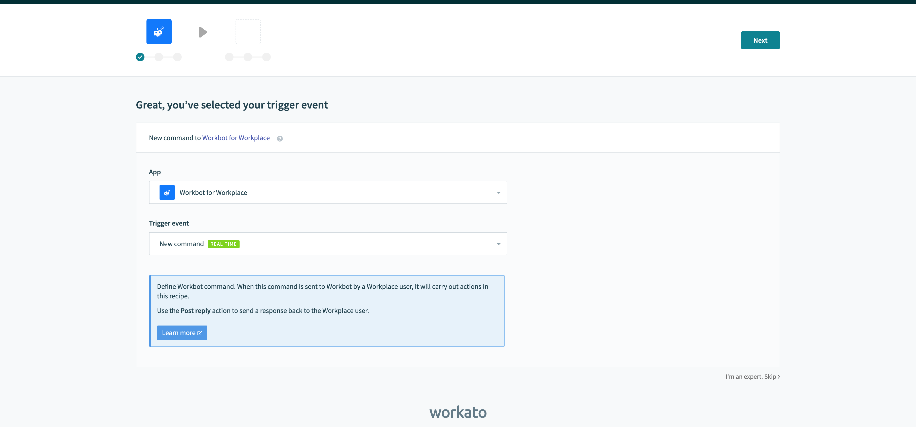Click the fourth workflow dot indicator
Viewport: 916px width, 427px height.
(229, 57)
